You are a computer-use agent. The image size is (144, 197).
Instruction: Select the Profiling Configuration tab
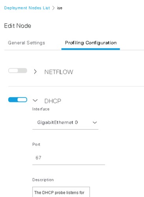(91, 43)
